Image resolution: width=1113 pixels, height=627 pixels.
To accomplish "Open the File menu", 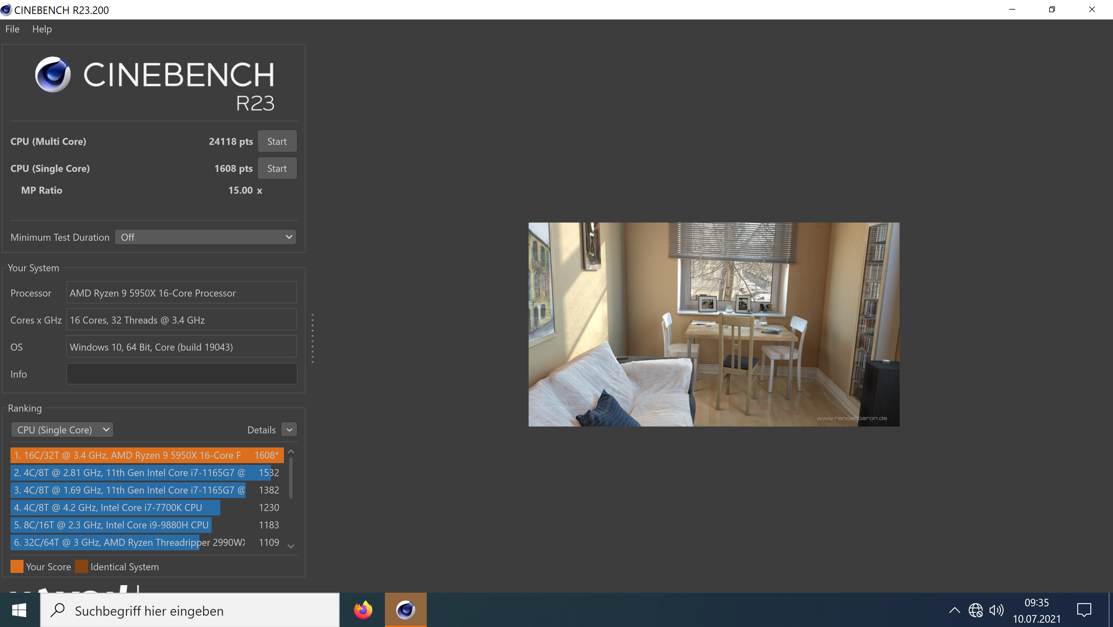I will pos(12,29).
